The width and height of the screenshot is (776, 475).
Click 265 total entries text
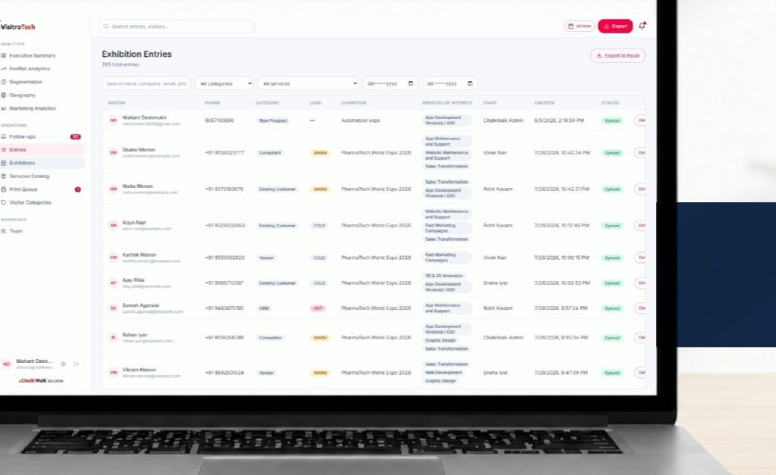click(x=120, y=64)
